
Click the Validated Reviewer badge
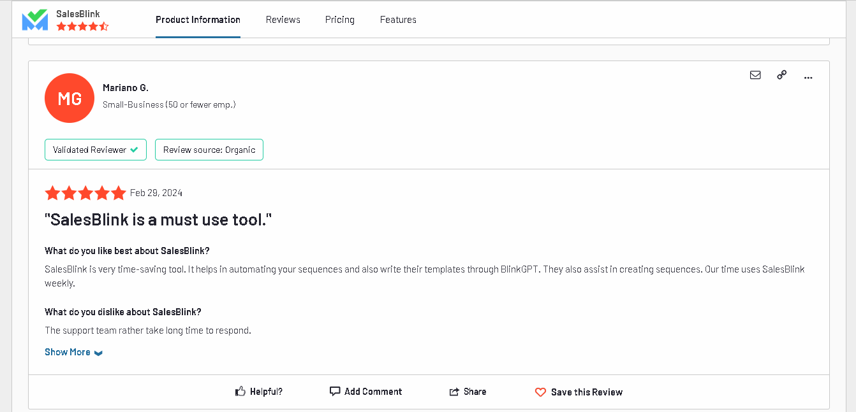coord(96,150)
